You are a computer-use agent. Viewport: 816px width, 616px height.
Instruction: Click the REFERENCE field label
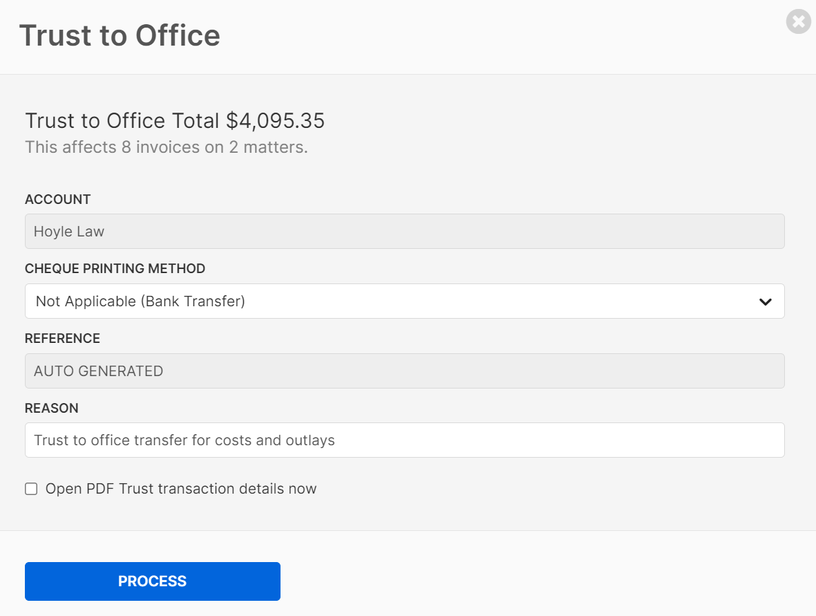coord(62,339)
